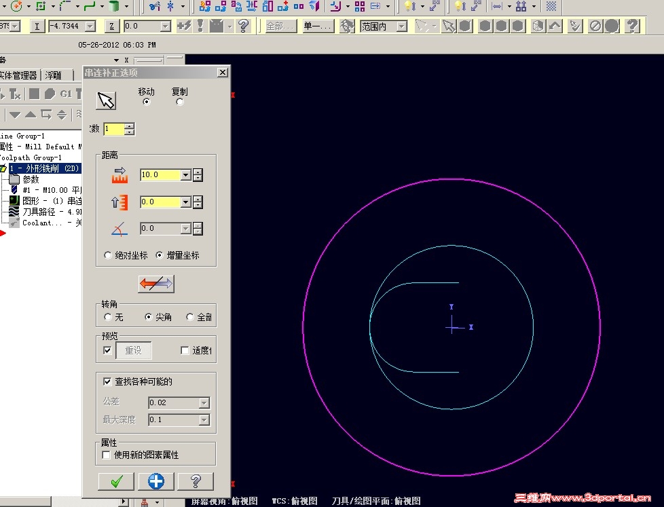The width and height of the screenshot is (664, 507).
Task: Select the 图形 geometry icon in the operations tree
Action: coord(15,200)
